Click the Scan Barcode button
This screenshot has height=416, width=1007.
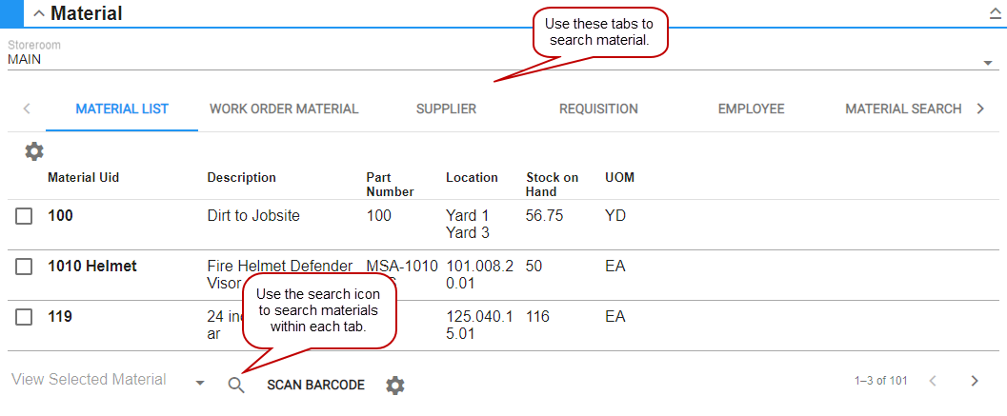tap(316, 386)
